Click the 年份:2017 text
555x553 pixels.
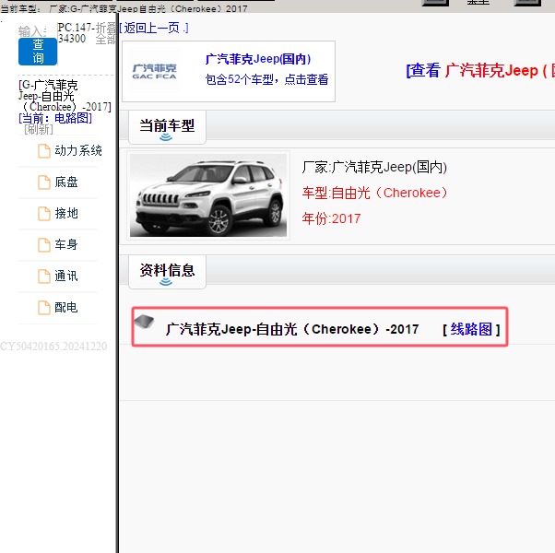331,218
